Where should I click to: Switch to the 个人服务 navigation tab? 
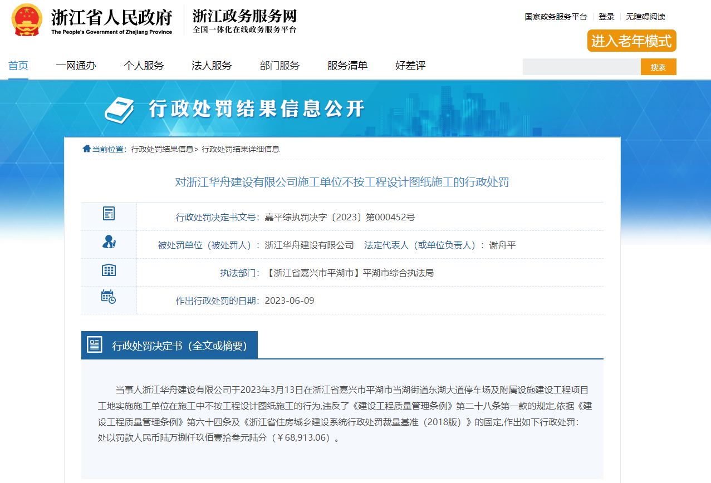(x=145, y=66)
